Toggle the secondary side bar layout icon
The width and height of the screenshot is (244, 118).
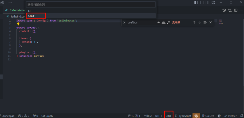tap(208, 2)
